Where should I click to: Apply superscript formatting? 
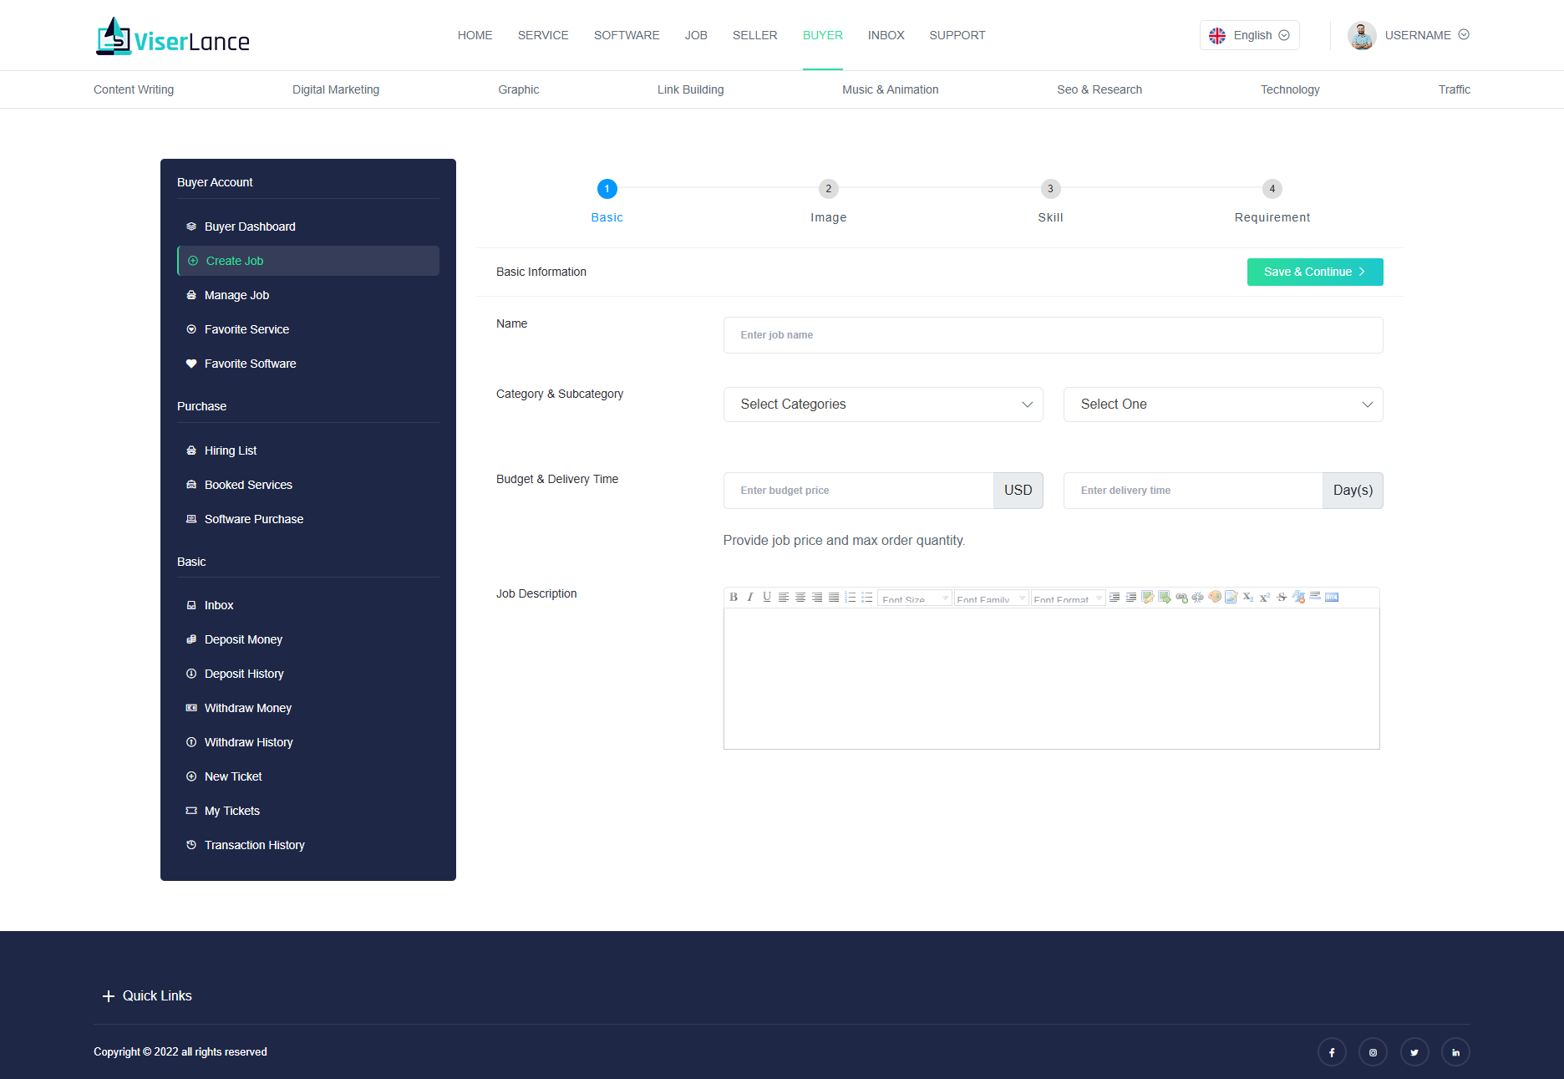[1265, 597]
